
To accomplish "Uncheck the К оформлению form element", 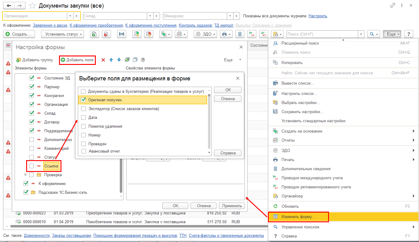I will click(x=26, y=183).
